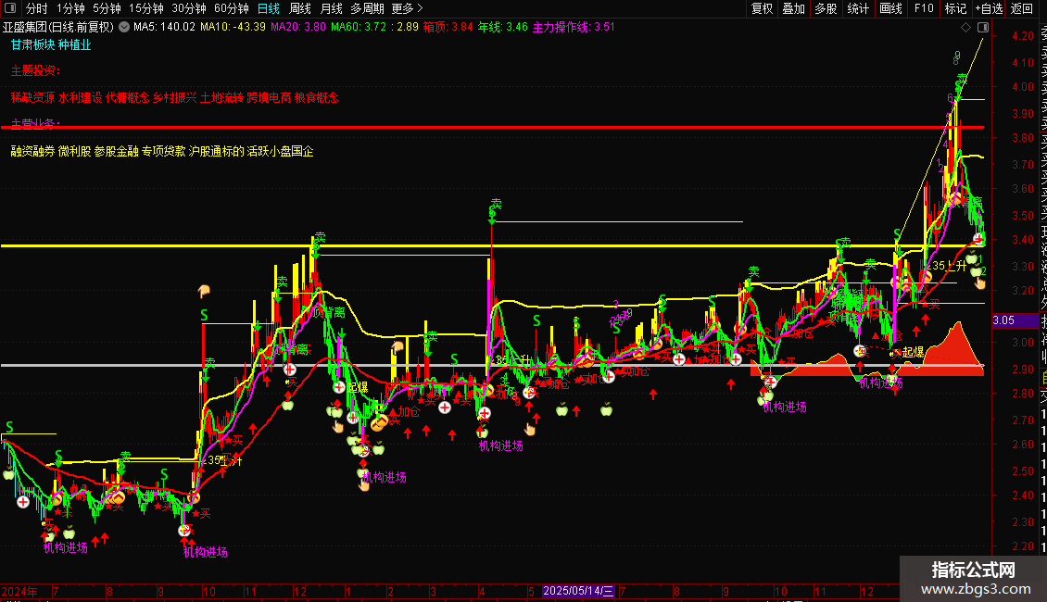Click the 2025/05/14/三 date marker on time axis

pyautogui.click(x=578, y=591)
